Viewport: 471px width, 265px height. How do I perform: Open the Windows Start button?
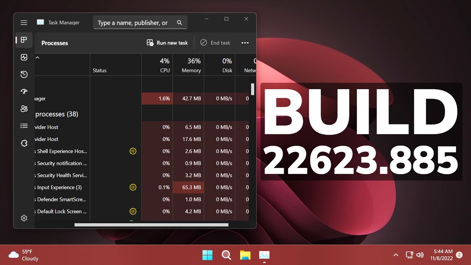pos(208,255)
